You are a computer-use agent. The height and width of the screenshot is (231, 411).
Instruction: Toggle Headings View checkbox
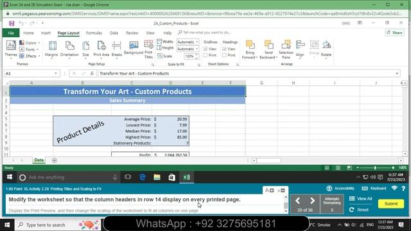click(224, 49)
